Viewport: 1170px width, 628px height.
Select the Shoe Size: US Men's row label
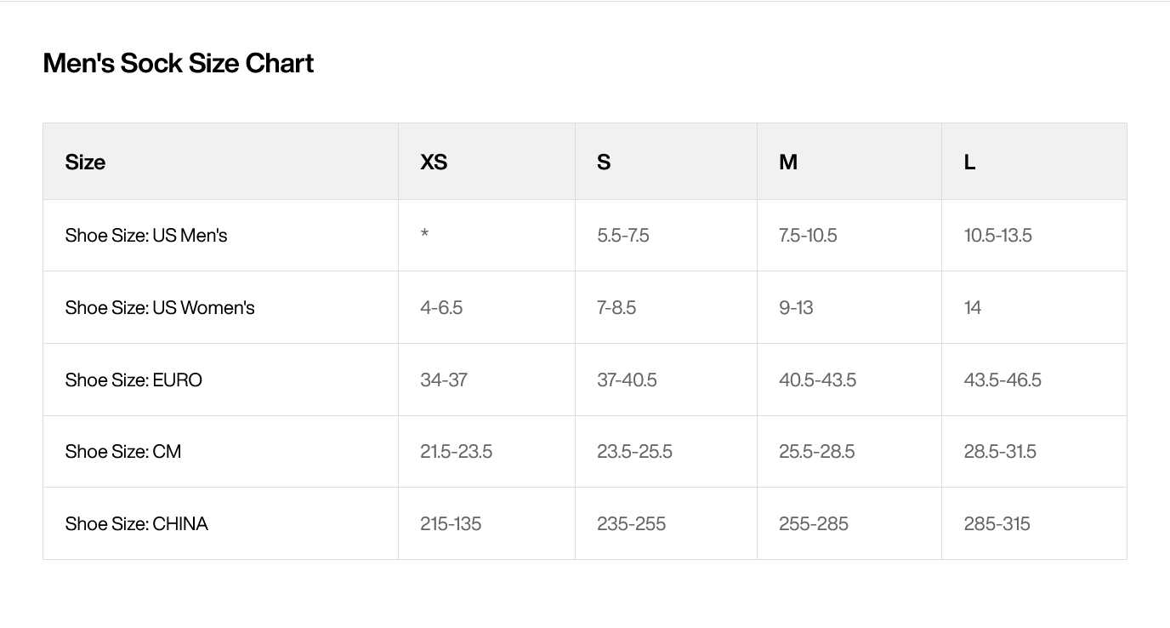click(x=146, y=235)
